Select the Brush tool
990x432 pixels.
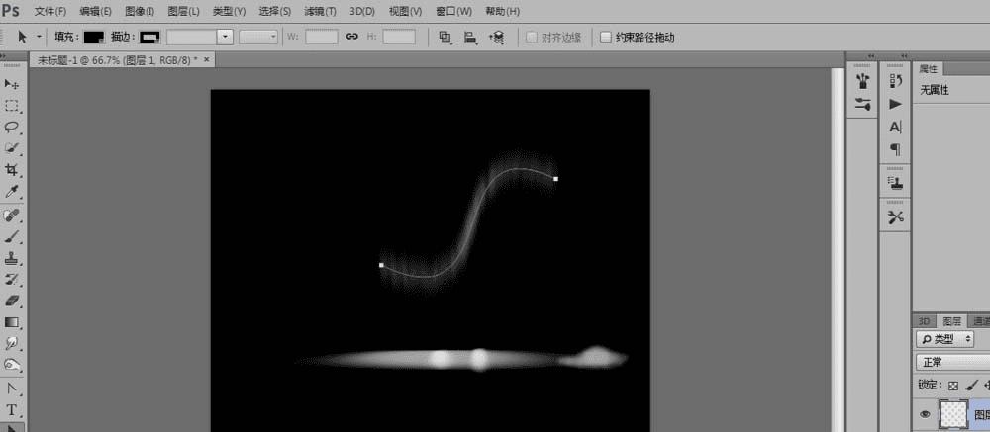11,237
